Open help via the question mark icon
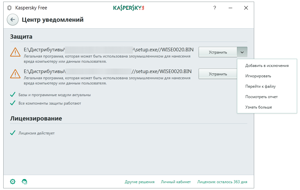Image resolution: width=300 pixels, height=190 pixels. [x=215, y=8]
